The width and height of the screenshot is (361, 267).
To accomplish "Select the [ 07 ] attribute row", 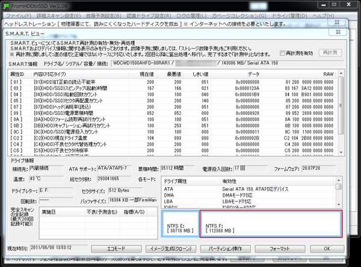I will pyautogui.click(x=173, y=107).
